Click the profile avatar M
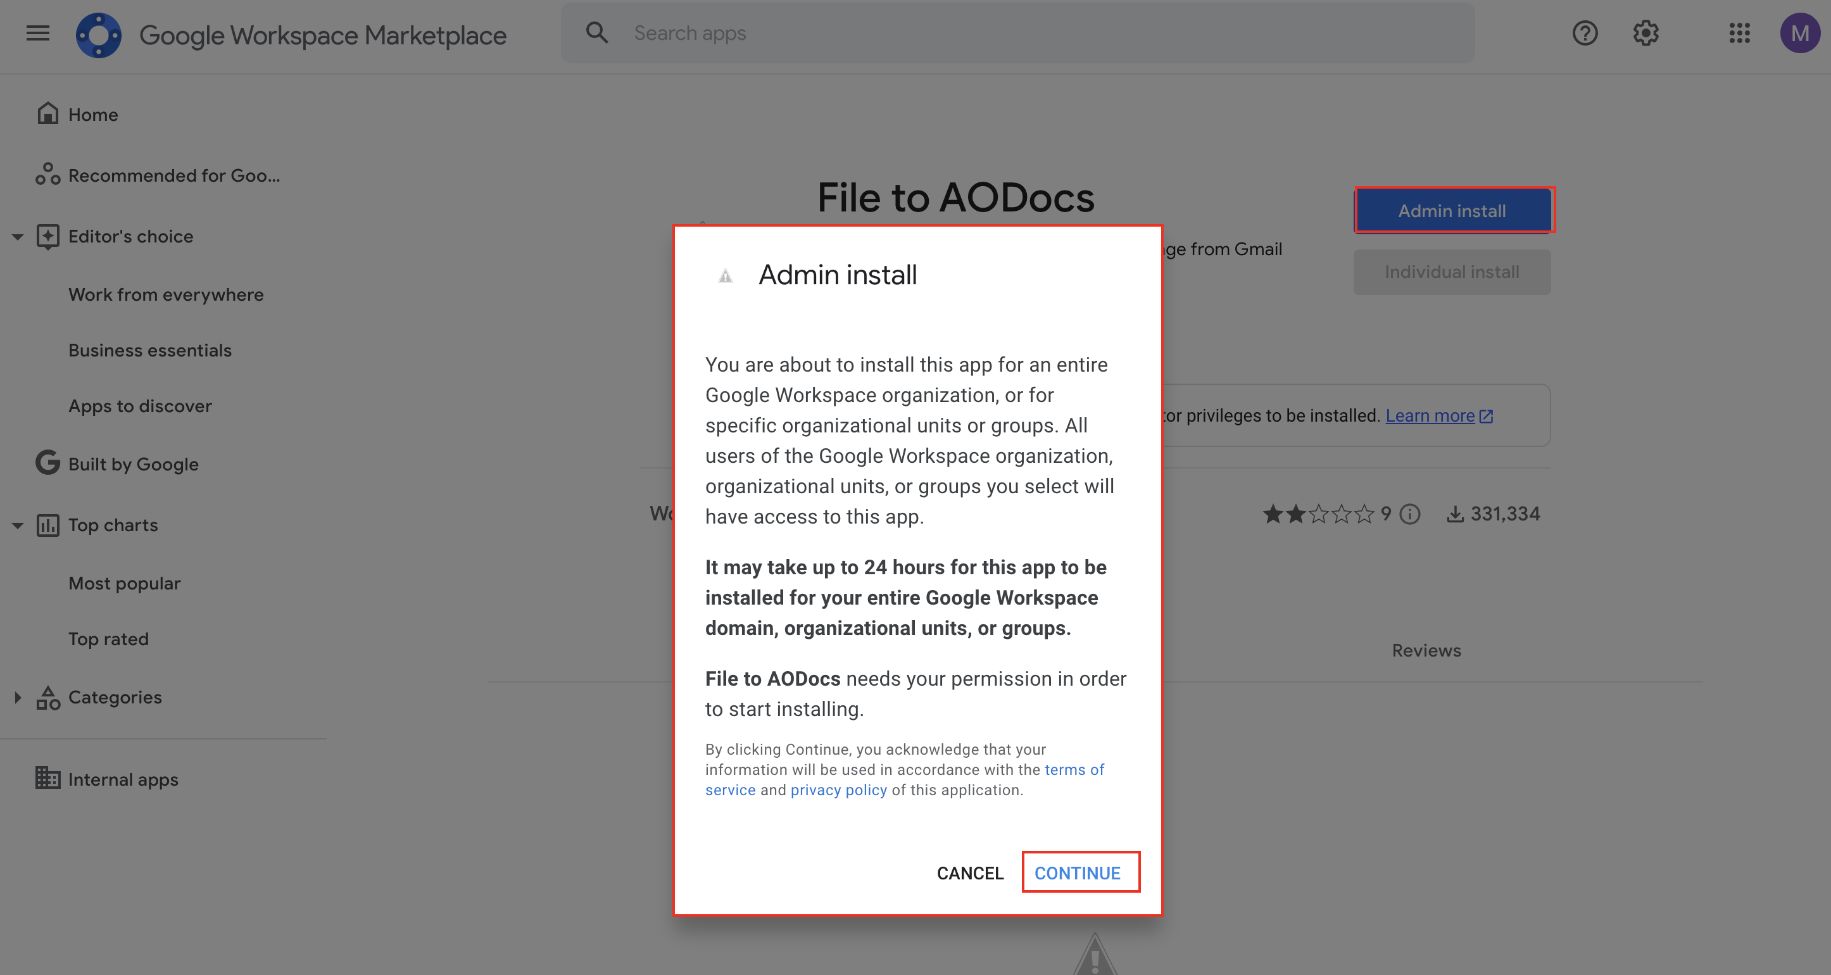 click(1800, 33)
